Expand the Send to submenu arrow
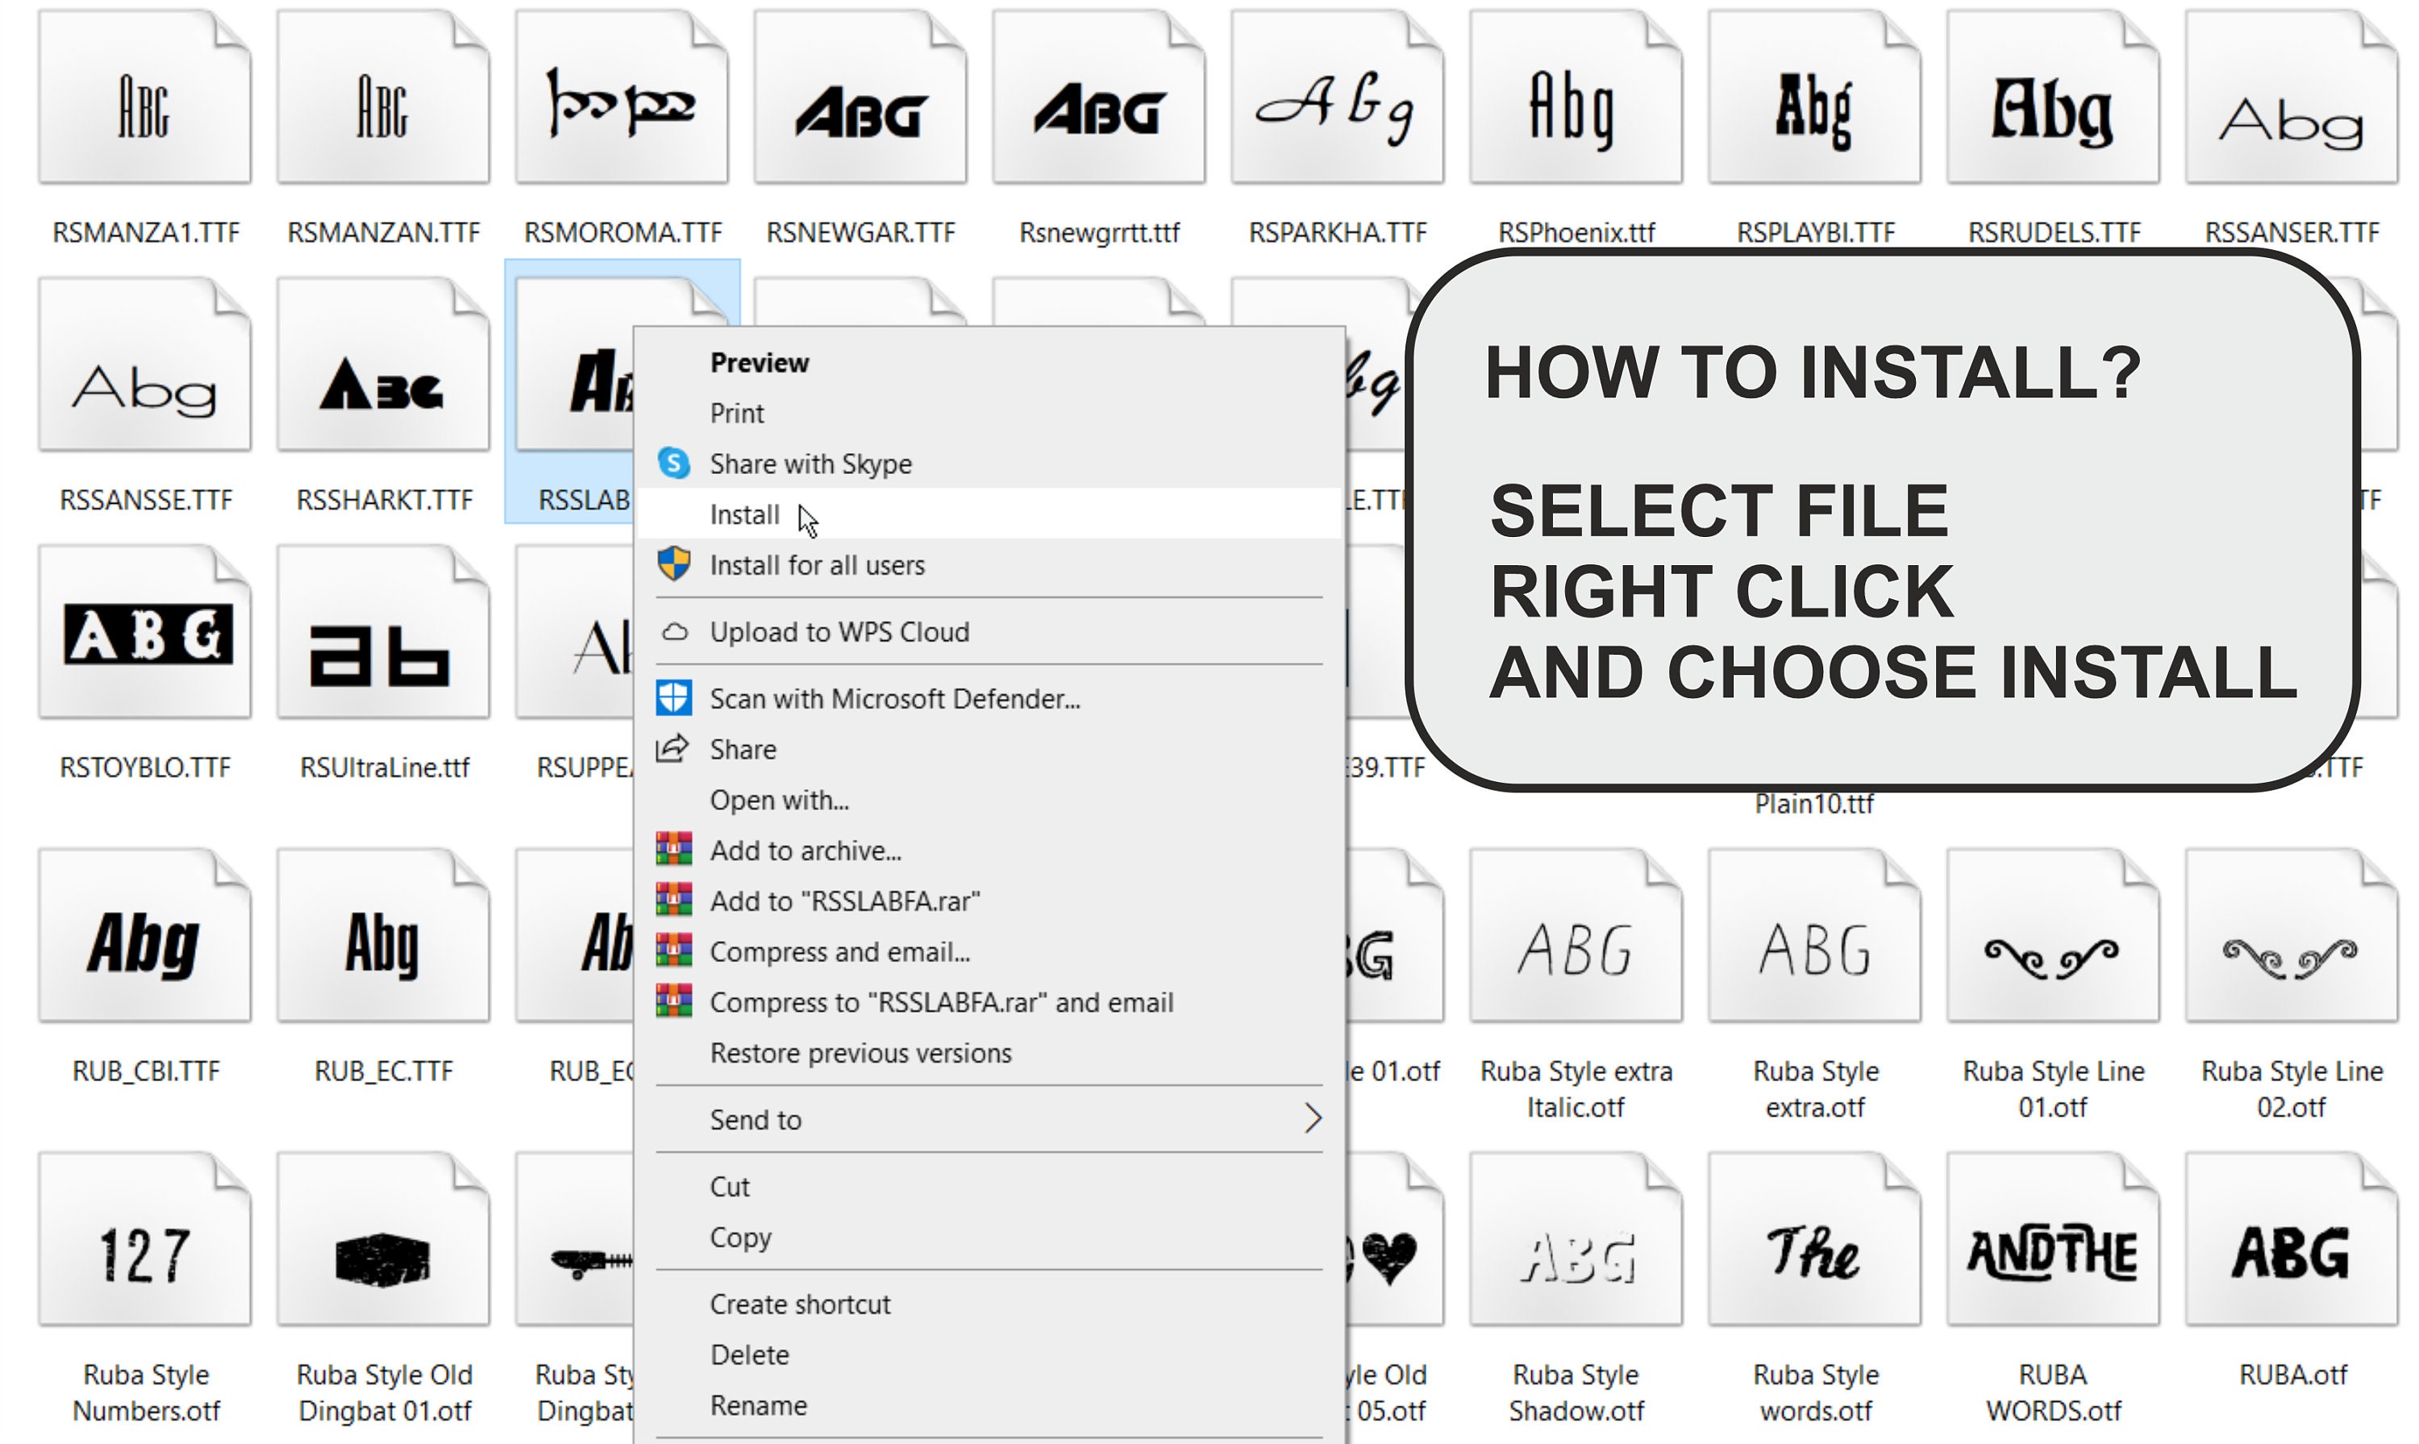 (x=1313, y=1118)
